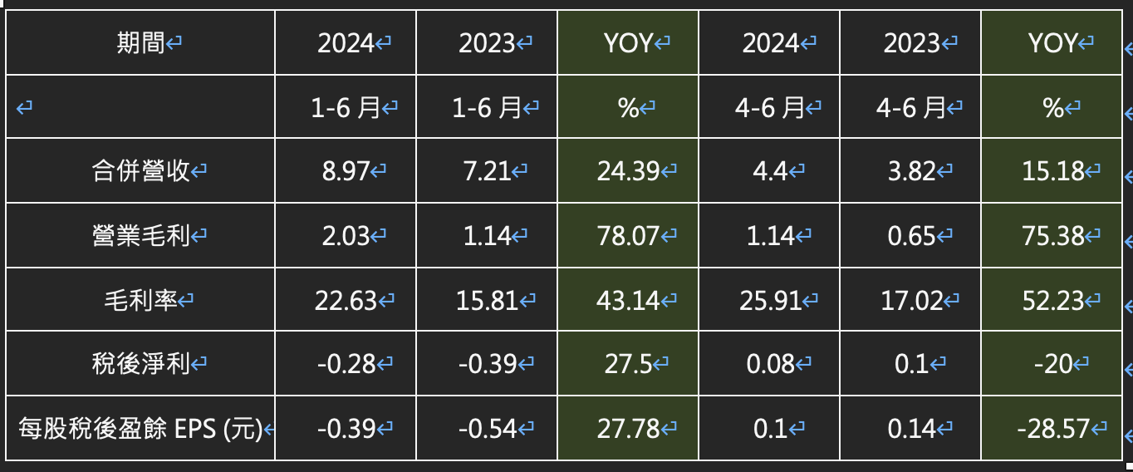Screen dimensions: 1133x472
Task: Click the 期間 header cell
Action: (x=141, y=43)
